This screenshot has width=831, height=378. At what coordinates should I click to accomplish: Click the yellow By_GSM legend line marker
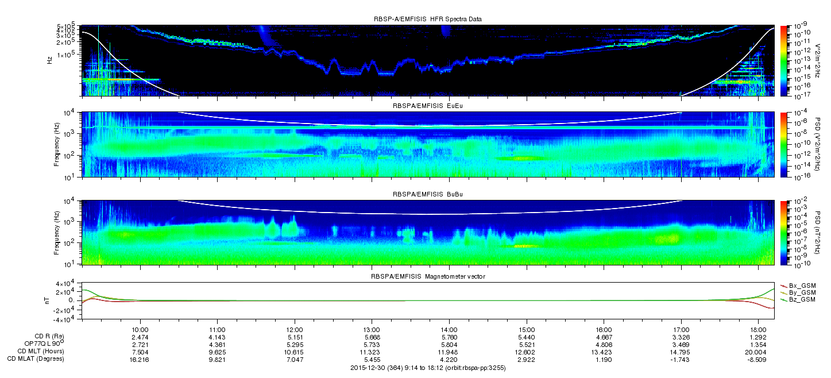coord(784,292)
